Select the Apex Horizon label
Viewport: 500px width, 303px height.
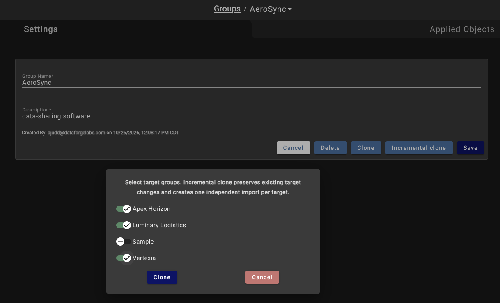(x=151, y=209)
